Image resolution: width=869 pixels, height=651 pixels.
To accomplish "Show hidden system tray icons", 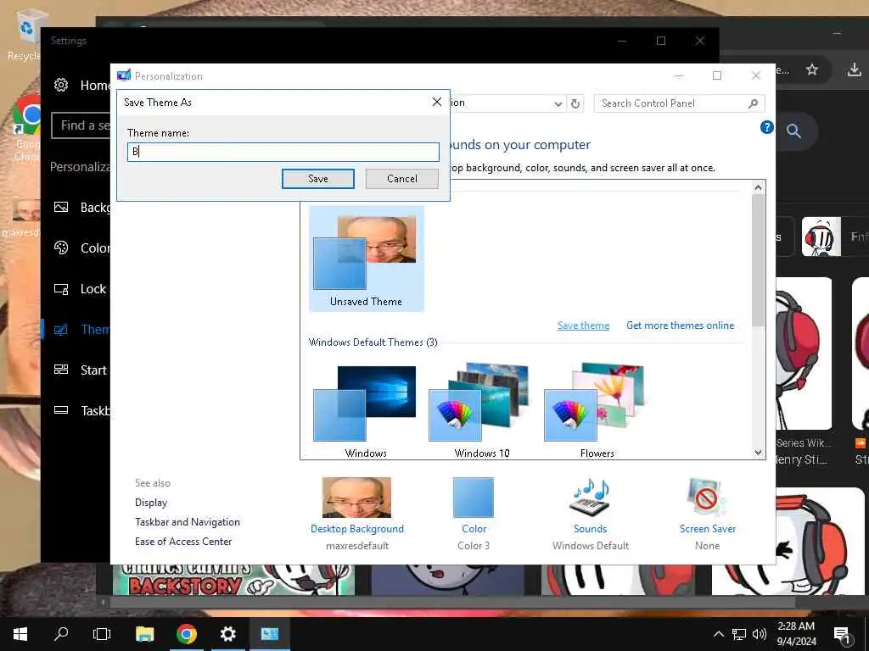I will (x=718, y=634).
